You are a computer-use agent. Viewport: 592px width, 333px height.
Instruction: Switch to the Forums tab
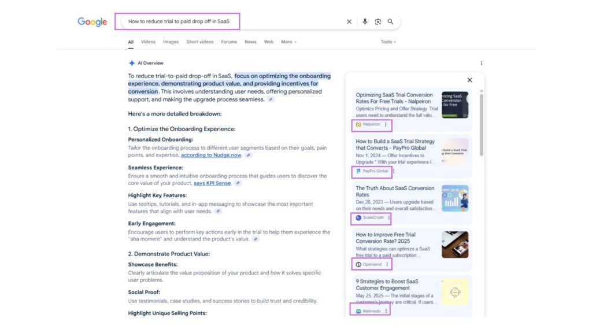tap(229, 42)
